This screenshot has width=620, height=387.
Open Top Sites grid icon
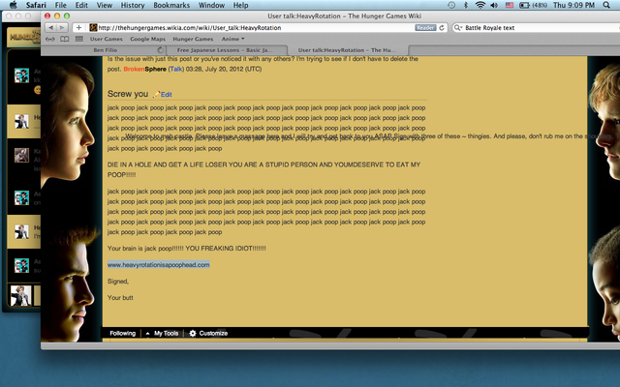pyautogui.click(x=79, y=39)
